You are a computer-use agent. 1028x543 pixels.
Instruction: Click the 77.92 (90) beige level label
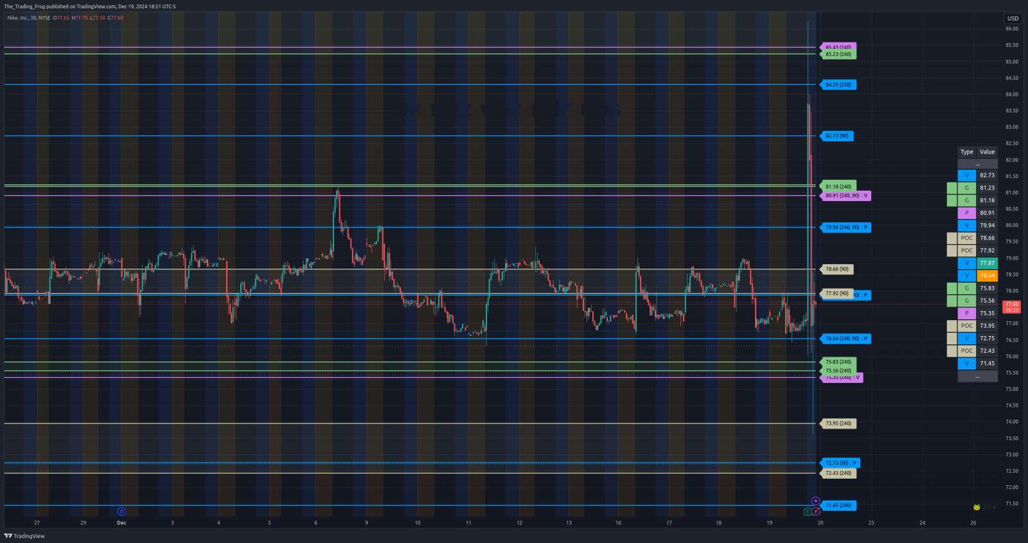point(837,294)
